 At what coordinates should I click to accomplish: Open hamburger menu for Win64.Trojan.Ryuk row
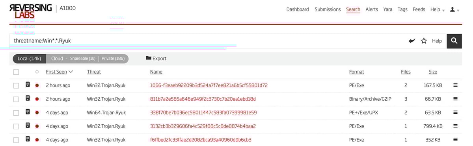click(x=455, y=112)
